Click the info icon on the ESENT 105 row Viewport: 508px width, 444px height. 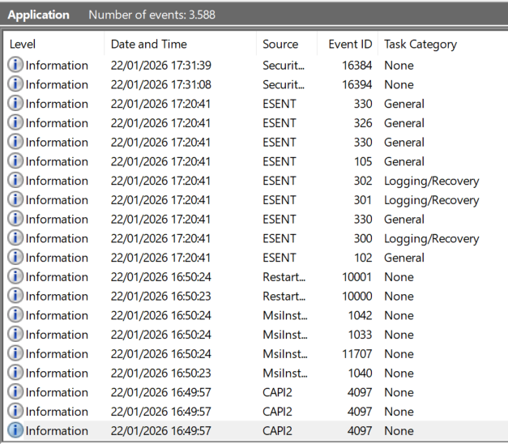(x=15, y=161)
